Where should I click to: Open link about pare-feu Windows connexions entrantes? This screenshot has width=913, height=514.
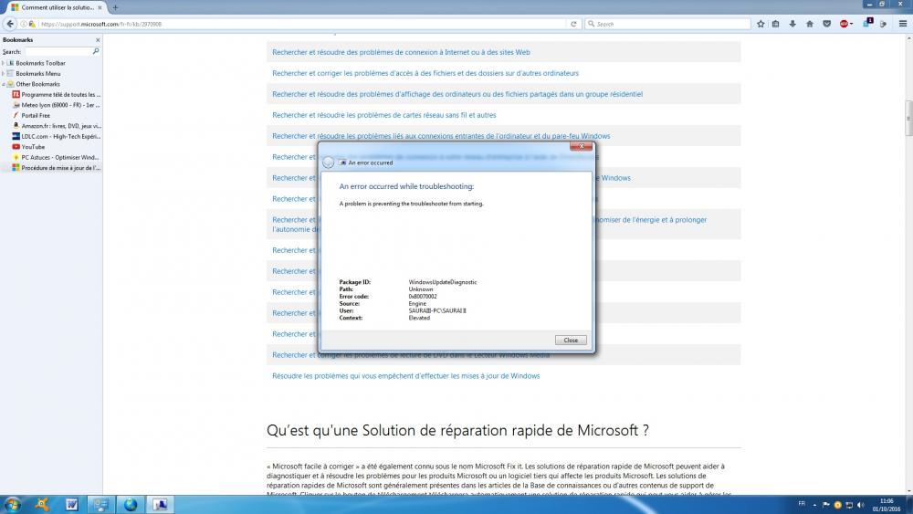pos(441,136)
